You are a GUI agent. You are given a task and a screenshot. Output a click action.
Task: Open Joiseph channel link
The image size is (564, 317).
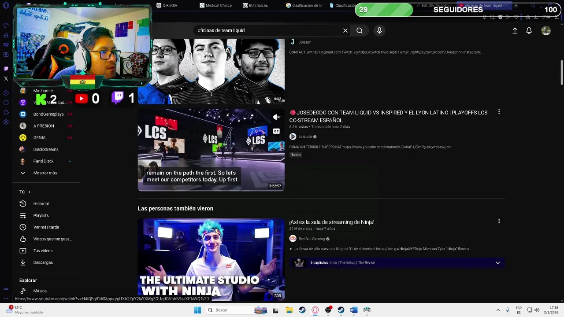pyautogui.click(x=305, y=42)
